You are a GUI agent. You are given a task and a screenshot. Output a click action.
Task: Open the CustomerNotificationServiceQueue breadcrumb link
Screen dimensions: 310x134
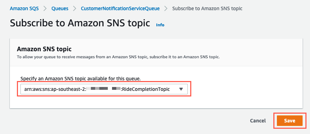pos(120,8)
